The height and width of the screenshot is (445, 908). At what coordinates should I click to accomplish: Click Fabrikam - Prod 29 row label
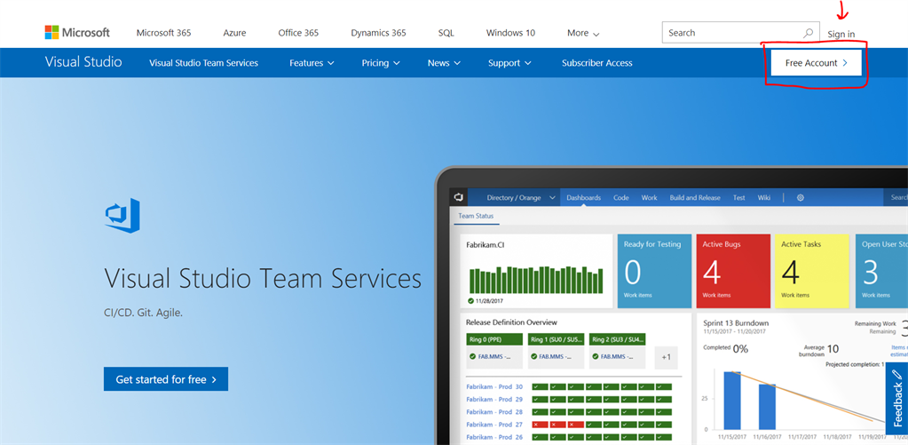pyautogui.click(x=494, y=399)
